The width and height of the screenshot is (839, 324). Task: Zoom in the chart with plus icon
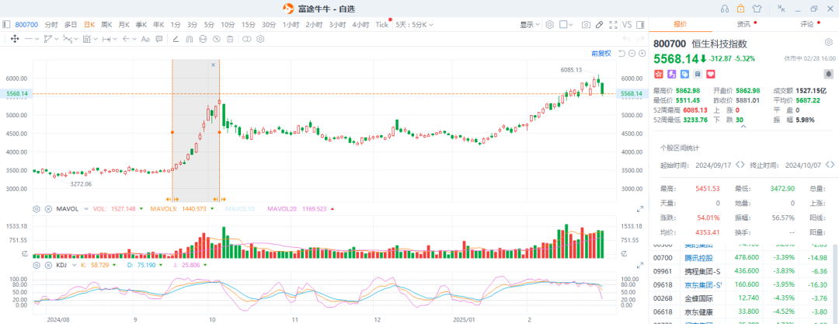tap(642, 53)
